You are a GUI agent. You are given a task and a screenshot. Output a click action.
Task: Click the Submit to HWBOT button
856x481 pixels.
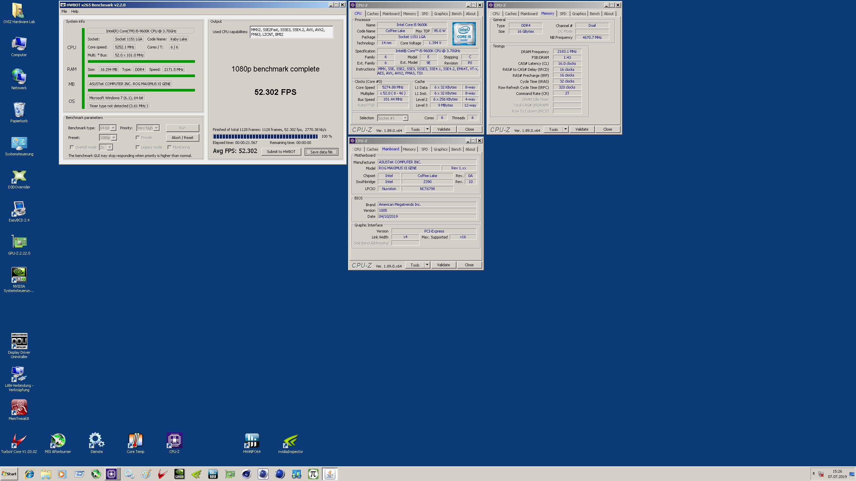coord(281,152)
